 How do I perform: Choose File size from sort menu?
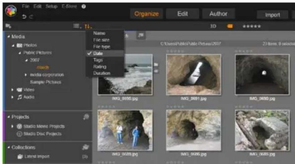coord(101,40)
